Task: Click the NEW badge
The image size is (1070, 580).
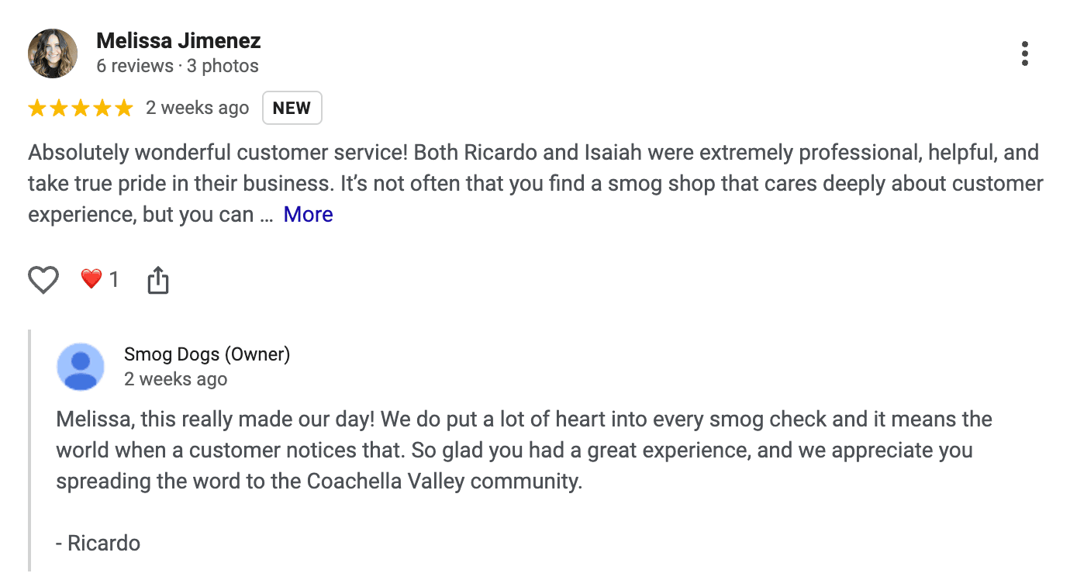Action: click(x=292, y=108)
